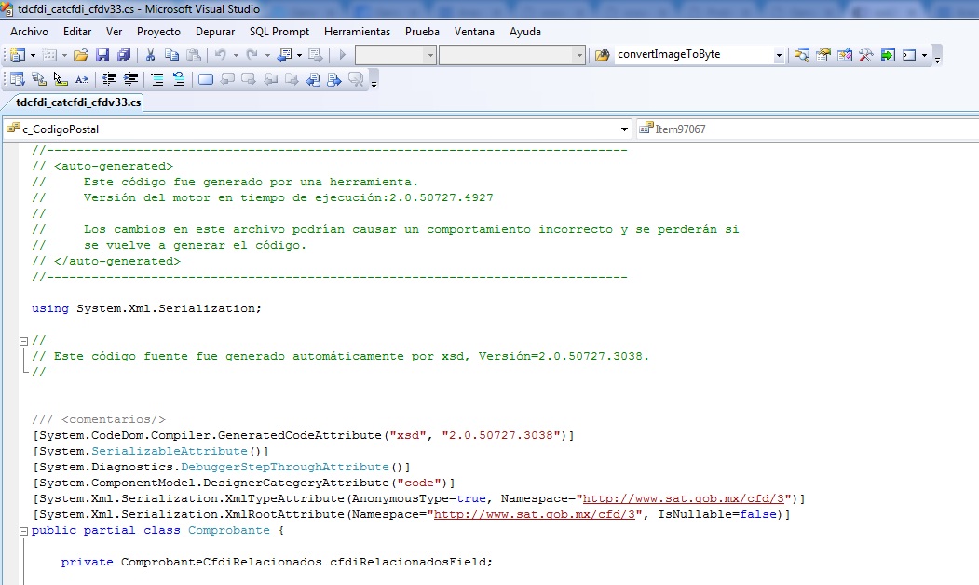Screen dimensions: 979x585
Task: Toggle bookmark on the current line
Action: click(x=206, y=79)
